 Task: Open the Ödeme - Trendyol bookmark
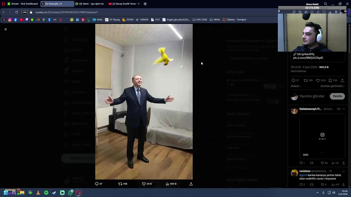[x=234, y=20]
